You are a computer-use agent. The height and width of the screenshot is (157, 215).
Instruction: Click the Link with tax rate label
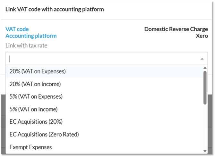(26, 45)
